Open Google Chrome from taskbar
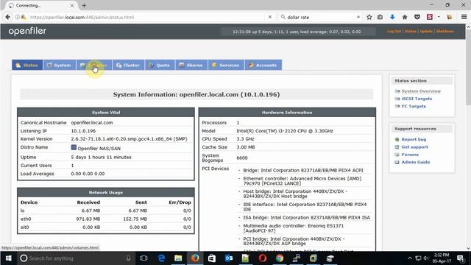The image size is (471, 265). [x=280, y=258]
